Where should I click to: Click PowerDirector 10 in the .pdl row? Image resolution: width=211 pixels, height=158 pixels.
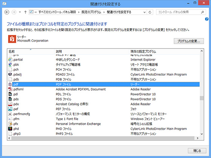143,94
